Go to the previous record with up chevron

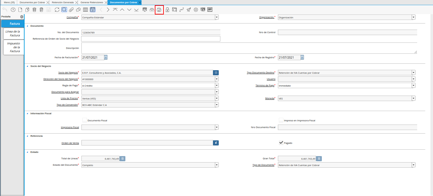click(x=122, y=10)
